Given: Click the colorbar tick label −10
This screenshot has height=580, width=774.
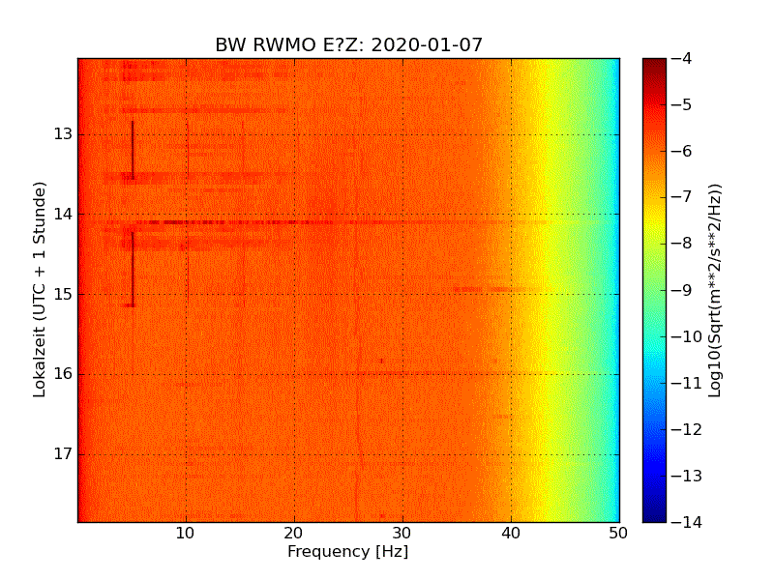Looking at the screenshot, I should 687,336.
